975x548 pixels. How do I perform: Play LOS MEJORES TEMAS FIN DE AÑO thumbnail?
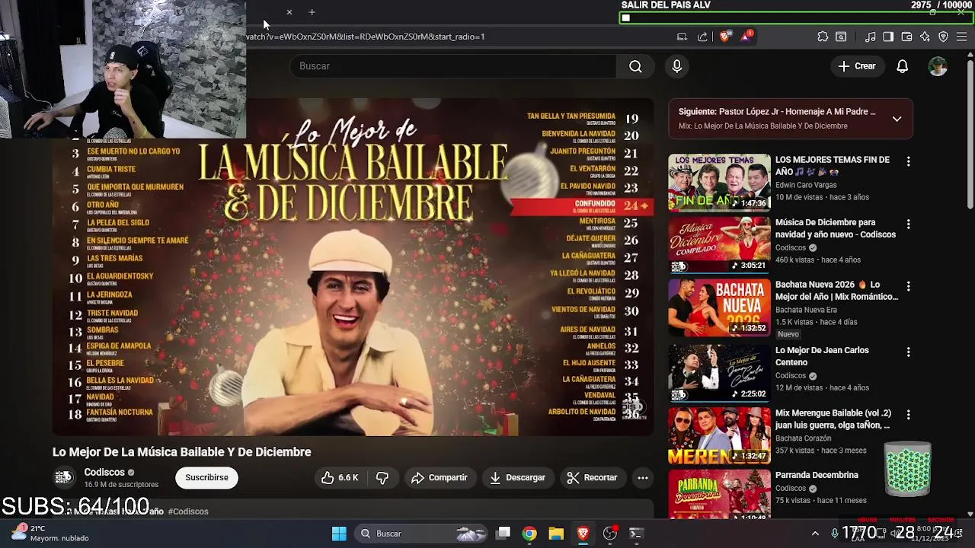click(720, 182)
